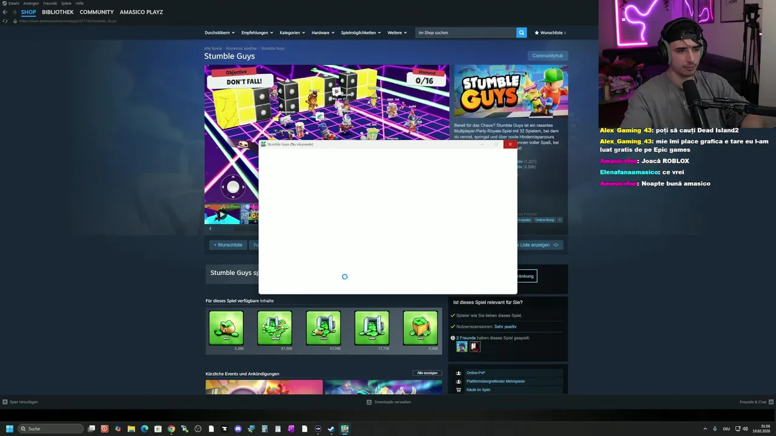Open the 87,99€ gem vault DLC item
This screenshot has width=776, height=436.
point(275,328)
